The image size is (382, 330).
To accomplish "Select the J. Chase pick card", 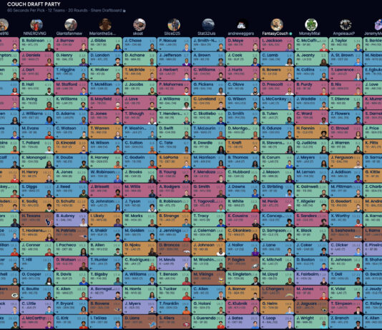I will [139, 44].
